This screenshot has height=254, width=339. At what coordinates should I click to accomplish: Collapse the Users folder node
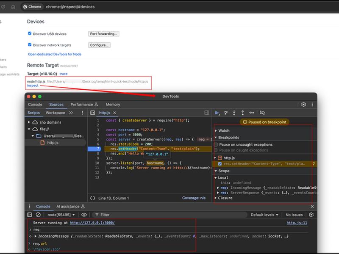pyautogui.click(x=33, y=136)
